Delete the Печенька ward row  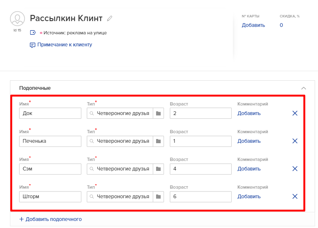(x=295, y=141)
